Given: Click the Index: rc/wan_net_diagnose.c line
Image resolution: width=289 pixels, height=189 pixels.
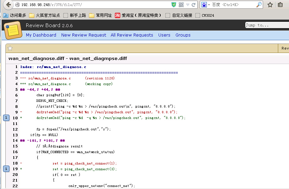Looking at the screenshot, I should (x=53, y=67).
